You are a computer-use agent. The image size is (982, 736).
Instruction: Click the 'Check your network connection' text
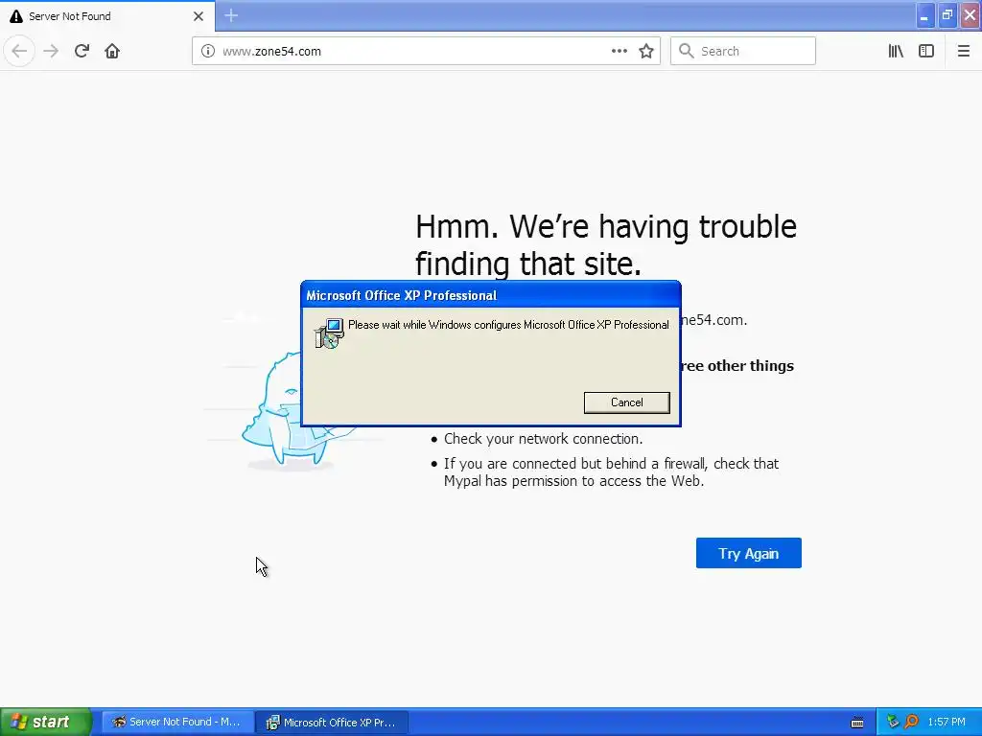(x=543, y=439)
